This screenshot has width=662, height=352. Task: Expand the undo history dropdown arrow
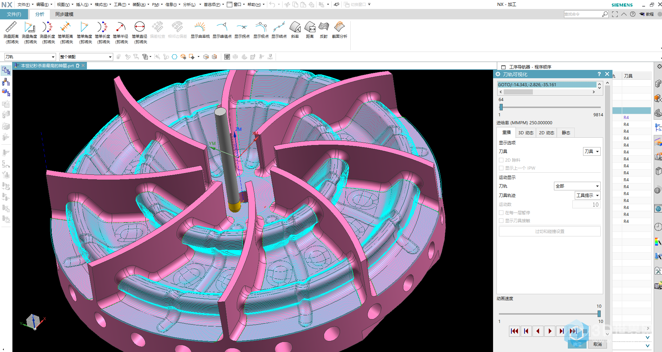pos(279,4)
